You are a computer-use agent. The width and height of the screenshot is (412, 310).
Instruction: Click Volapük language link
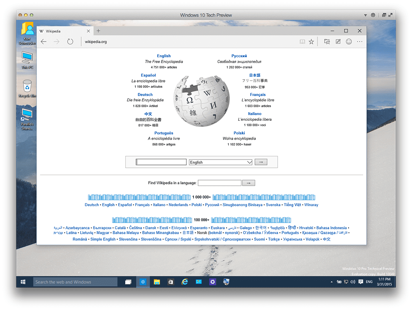point(312,239)
